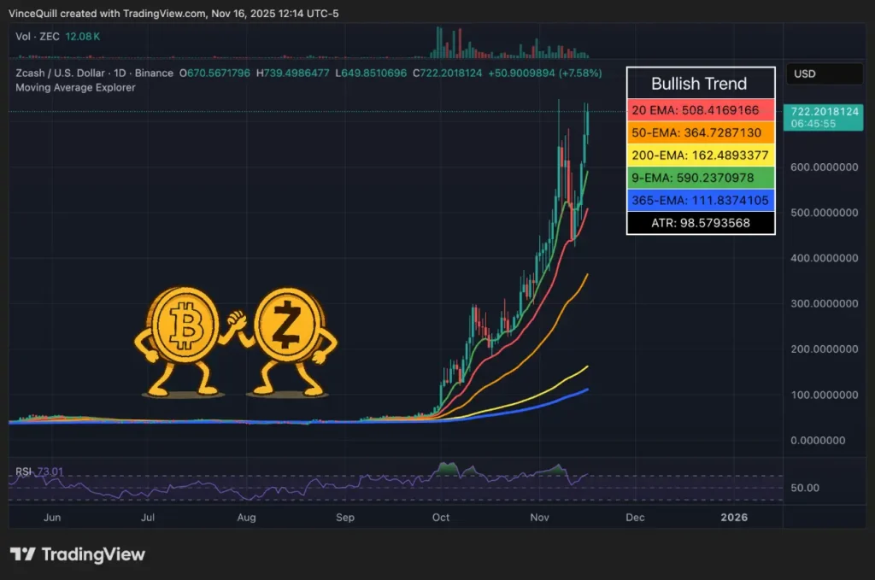Click the Moving Average Explorer indicator label
The image size is (875, 580).
(75, 87)
